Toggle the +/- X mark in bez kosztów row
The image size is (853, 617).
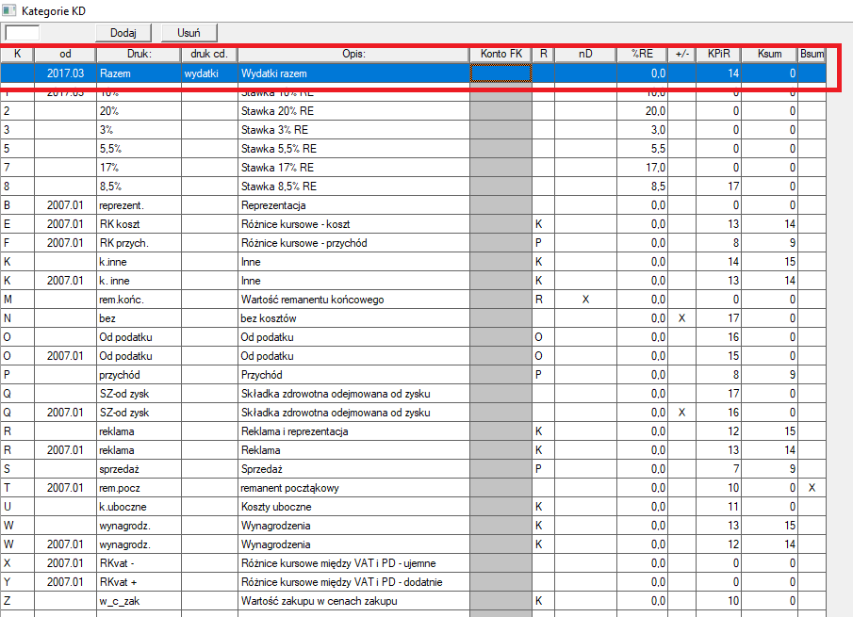pos(681,318)
